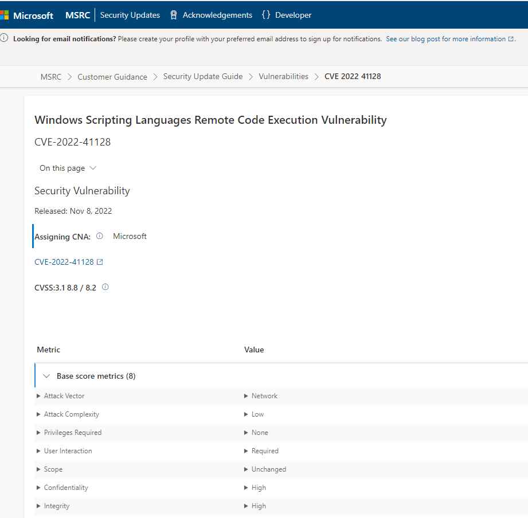Navigate to Customer Guidance breadcrumb
This screenshot has width=528, height=518.
pos(112,77)
